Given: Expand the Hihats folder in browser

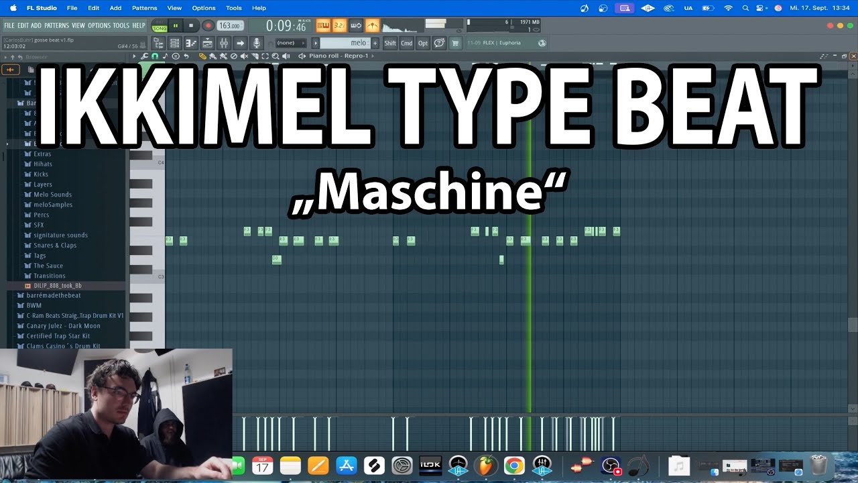Looking at the screenshot, I should point(42,164).
